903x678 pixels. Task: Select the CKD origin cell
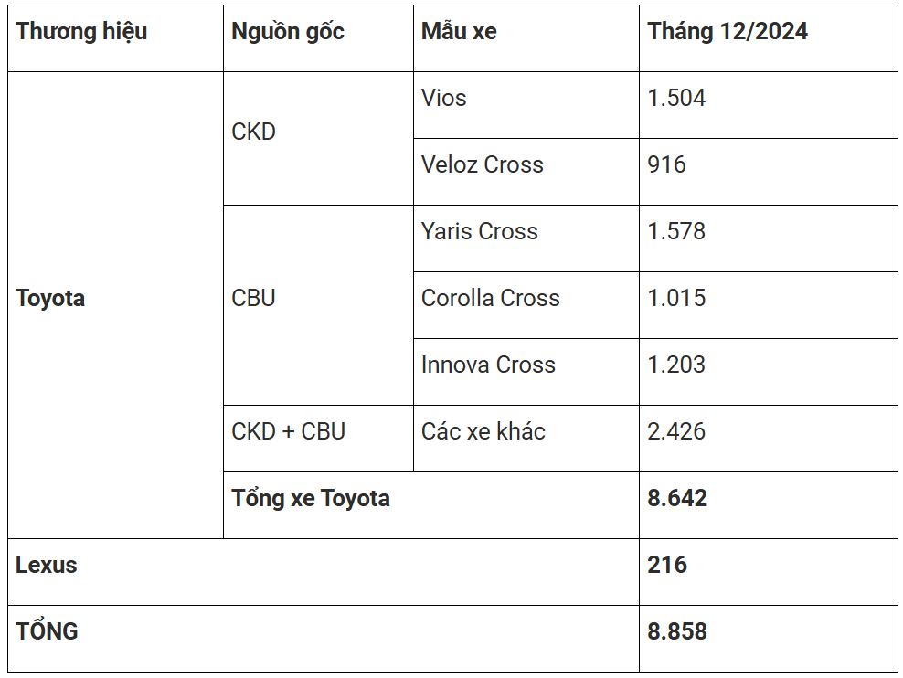coord(254,132)
